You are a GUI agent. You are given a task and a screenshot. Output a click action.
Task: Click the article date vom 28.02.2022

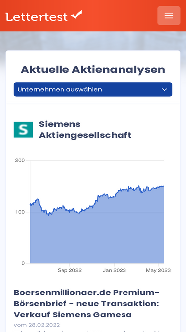coord(37,325)
